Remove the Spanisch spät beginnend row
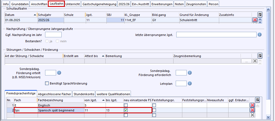275x121 pixels. (x=252, y=110)
